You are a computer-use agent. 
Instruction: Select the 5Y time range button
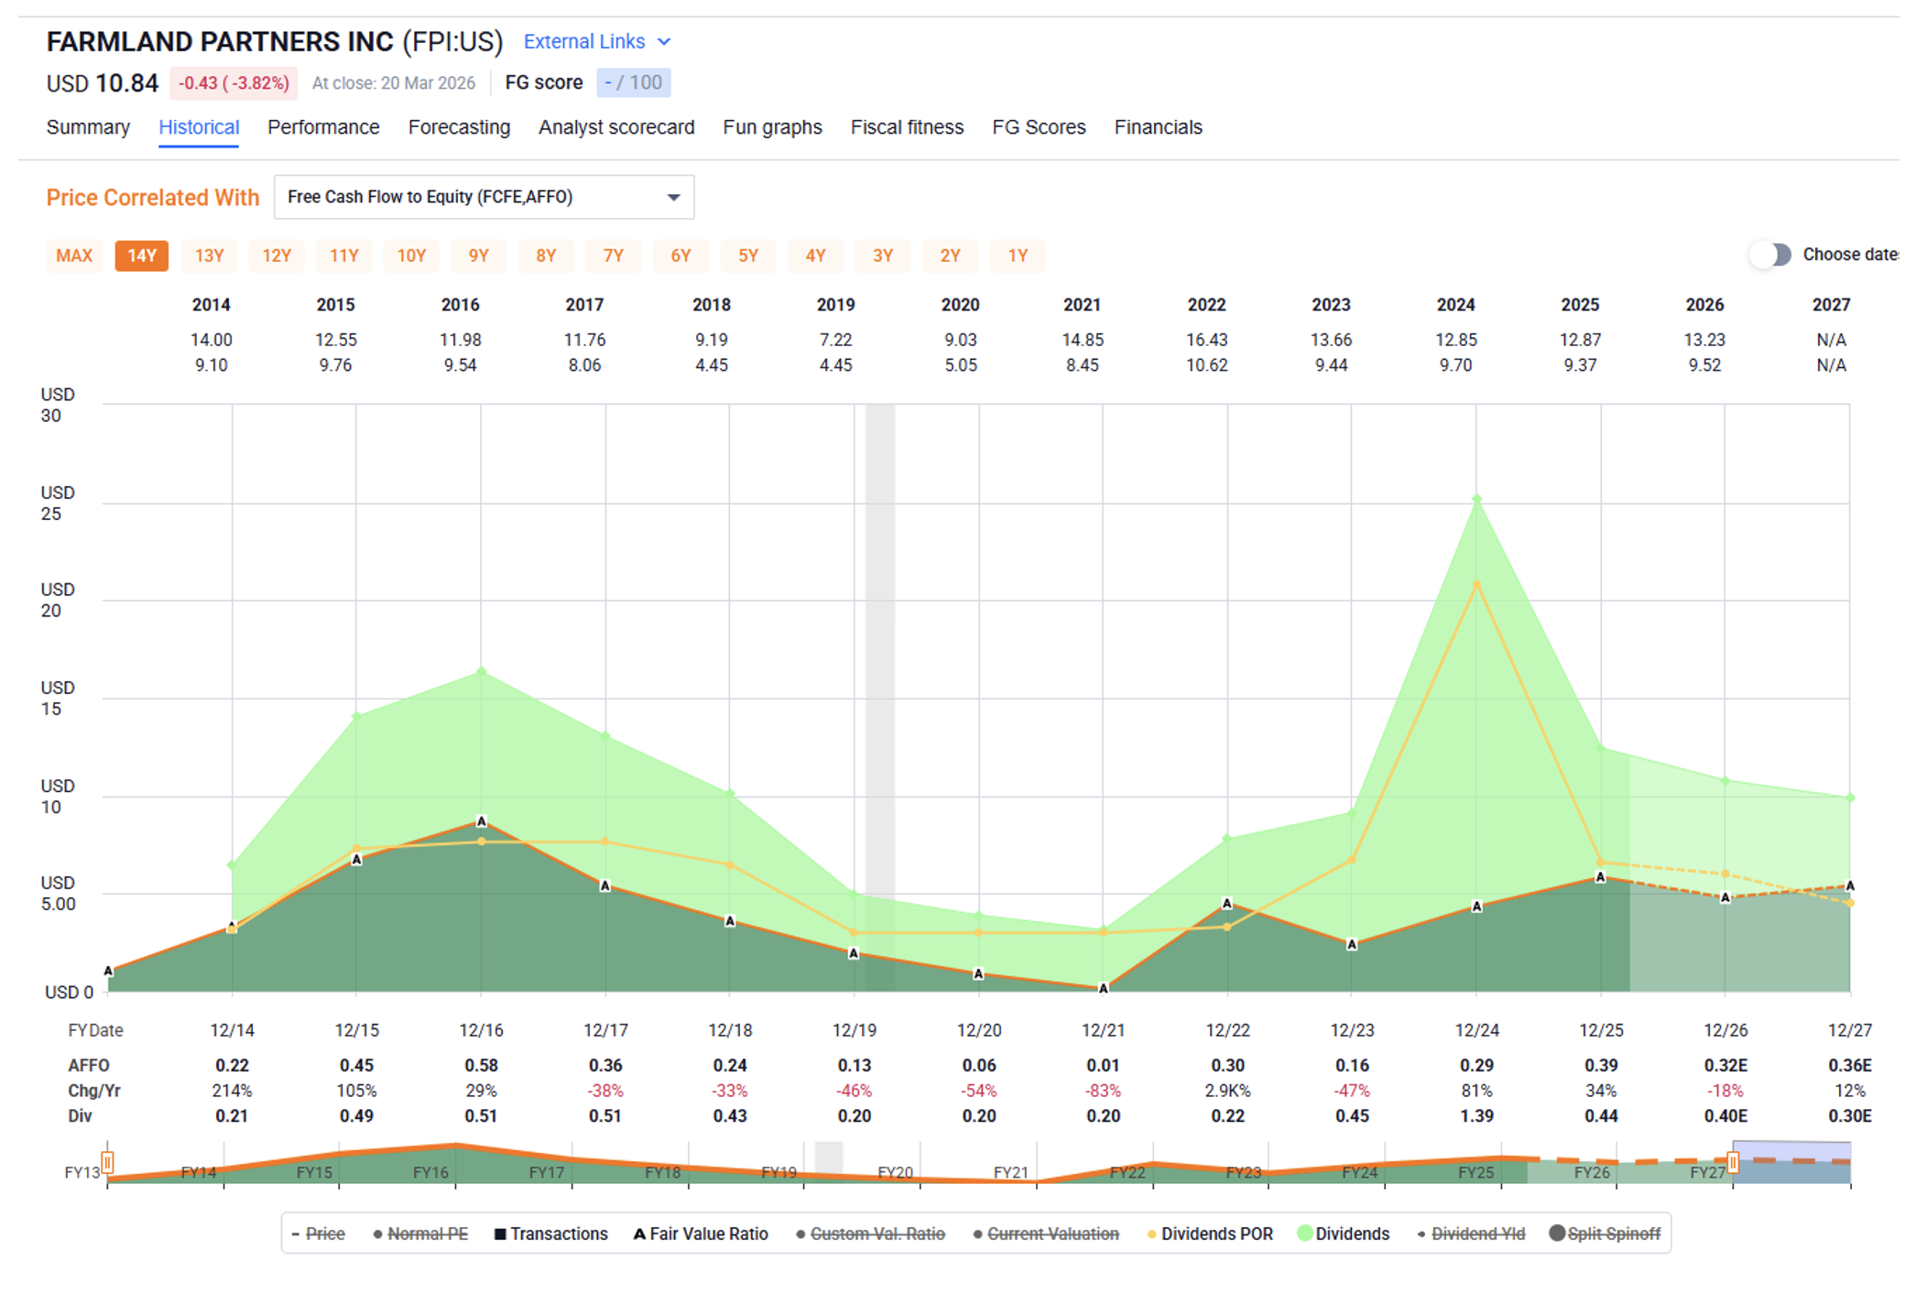coord(748,255)
